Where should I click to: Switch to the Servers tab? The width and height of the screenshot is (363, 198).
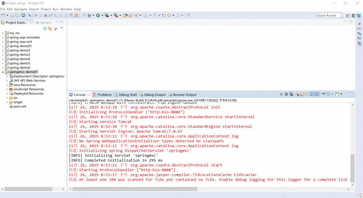[43, 22]
